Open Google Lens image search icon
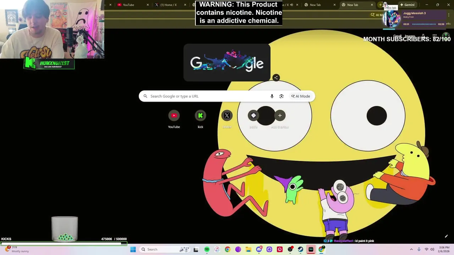The image size is (454, 255). tap(281, 96)
